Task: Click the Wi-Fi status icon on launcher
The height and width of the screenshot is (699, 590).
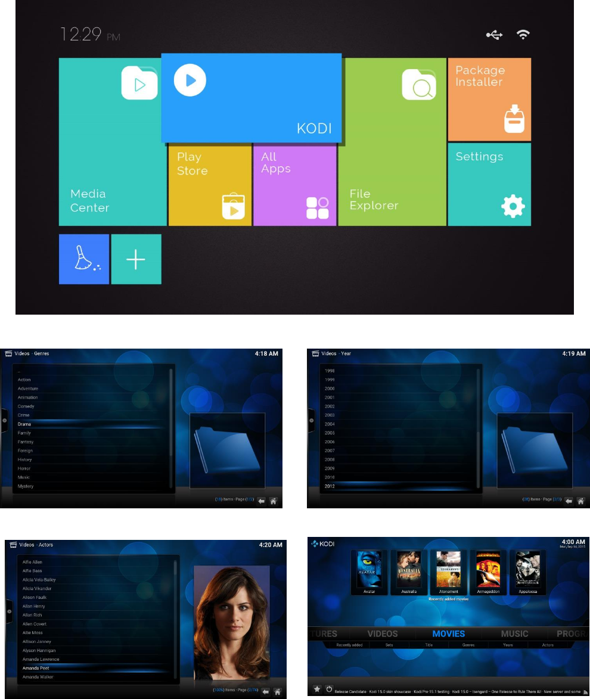Action: pos(523,35)
